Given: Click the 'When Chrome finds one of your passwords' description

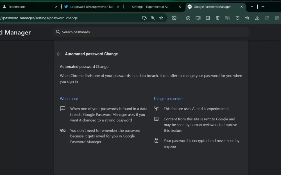Looking at the screenshot, I should click(x=151, y=79).
